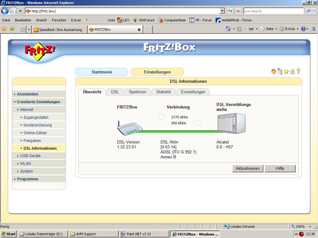
Task: Open the LEO link in links bar
Action: [123, 20]
